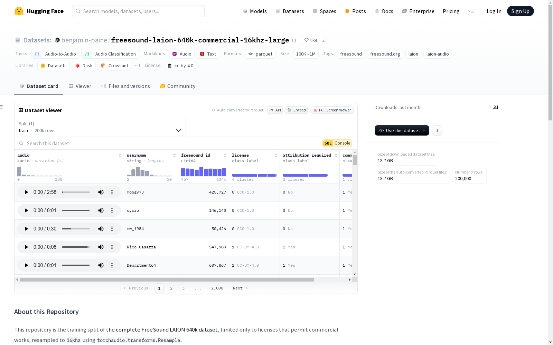Open the Auto-converted to Parquet link

[x=237, y=110]
